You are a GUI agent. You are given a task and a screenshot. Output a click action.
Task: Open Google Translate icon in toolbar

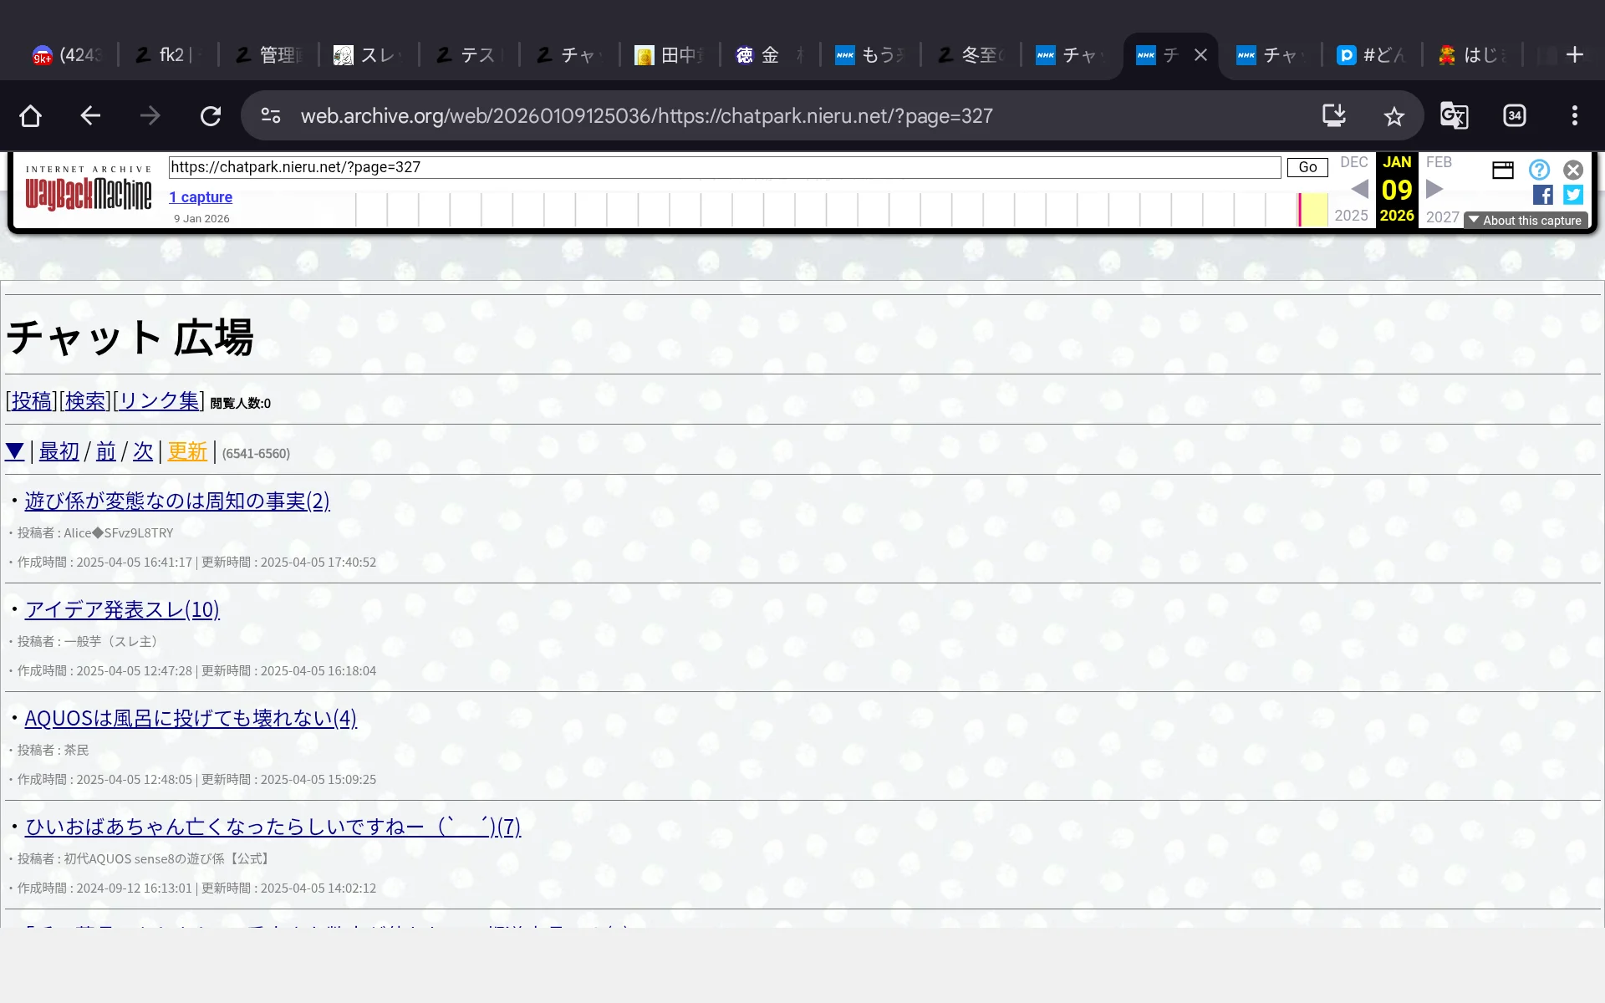1454,115
